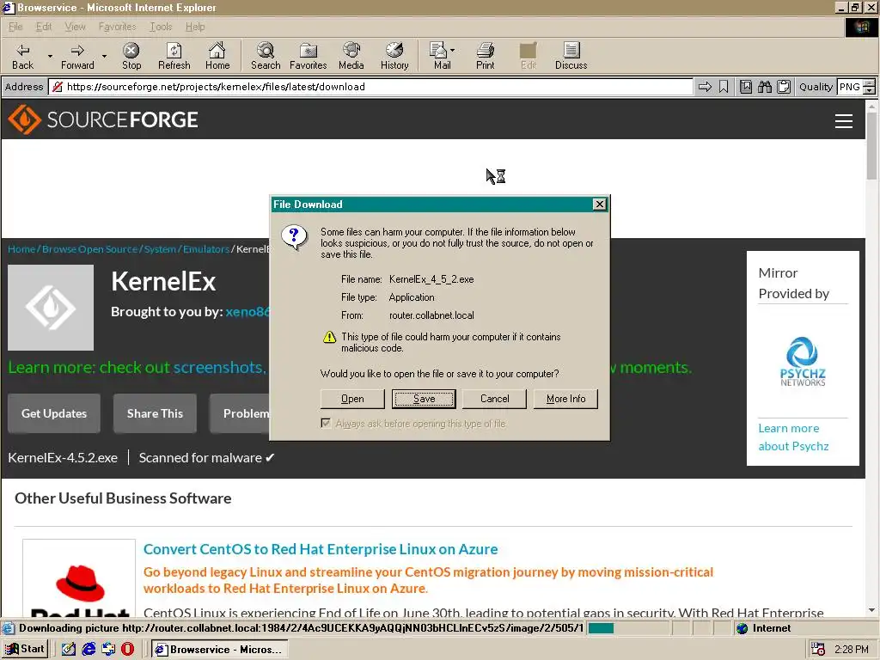Click the page vertical scrollbar thumb
Viewport: 880px width, 660px height.
coord(871,146)
